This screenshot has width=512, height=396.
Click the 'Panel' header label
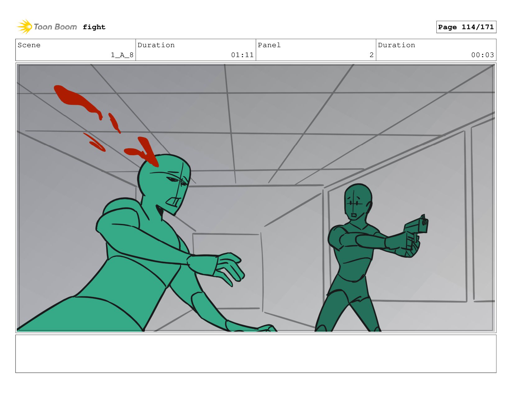coord(269,45)
